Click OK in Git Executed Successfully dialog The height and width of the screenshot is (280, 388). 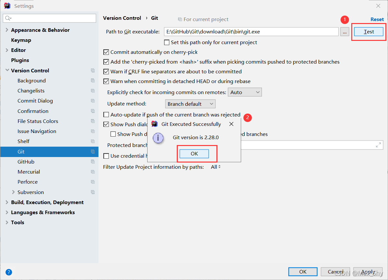point(194,154)
